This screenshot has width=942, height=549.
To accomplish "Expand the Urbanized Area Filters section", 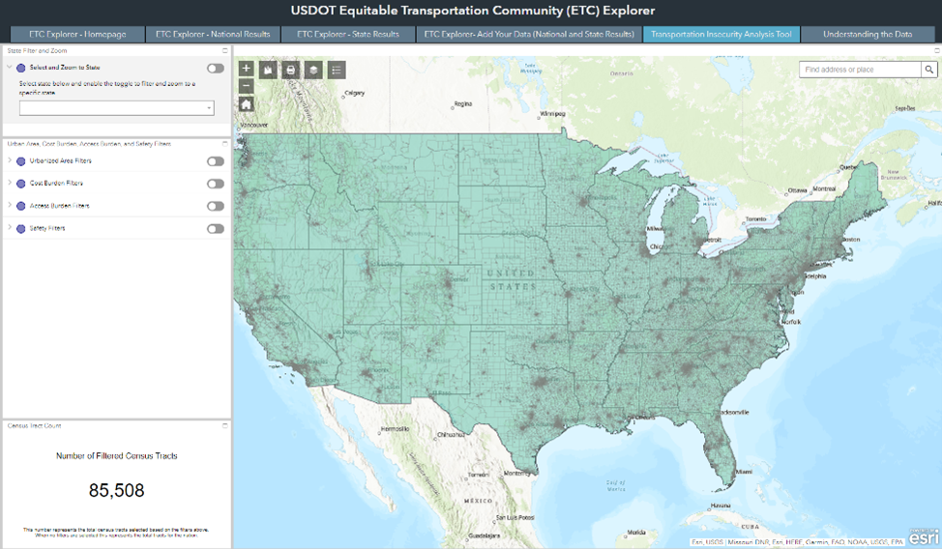I will 10,160.
